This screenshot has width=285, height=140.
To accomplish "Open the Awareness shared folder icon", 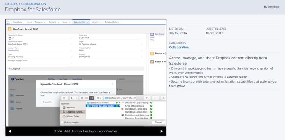I will (12, 95).
